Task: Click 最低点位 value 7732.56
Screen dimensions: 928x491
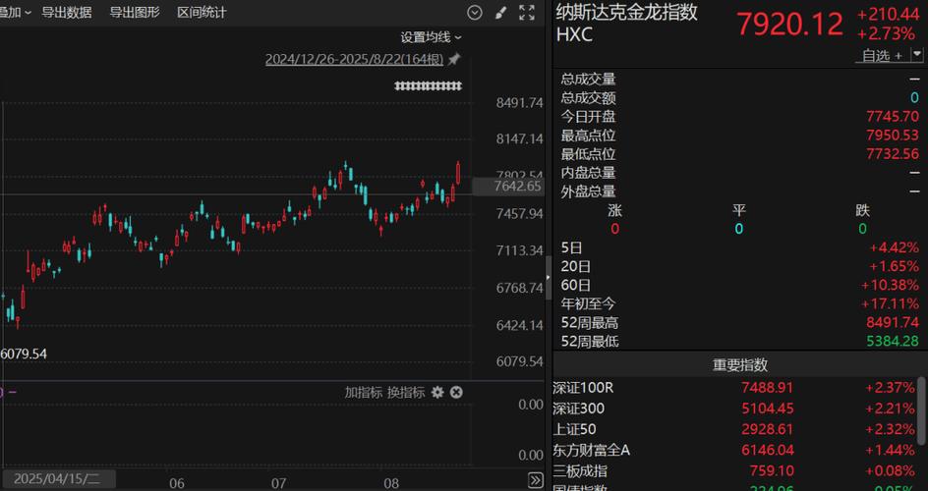Action: pos(892,154)
